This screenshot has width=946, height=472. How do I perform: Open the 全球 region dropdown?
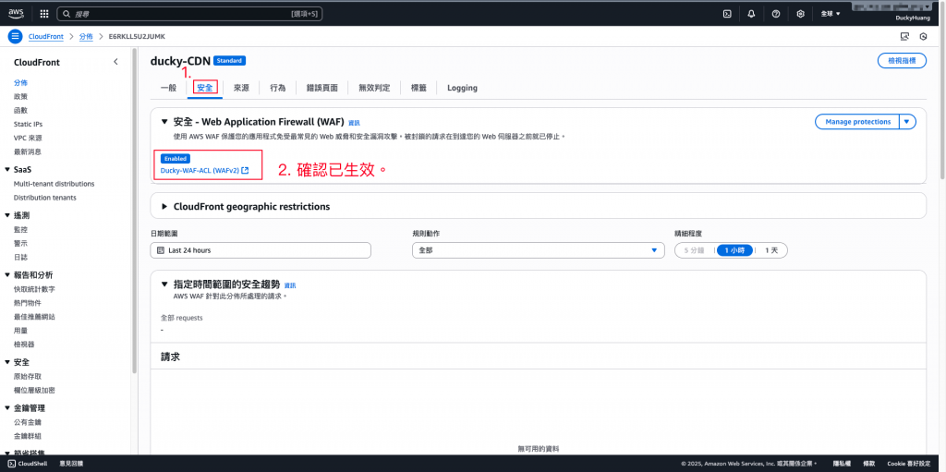click(x=831, y=13)
